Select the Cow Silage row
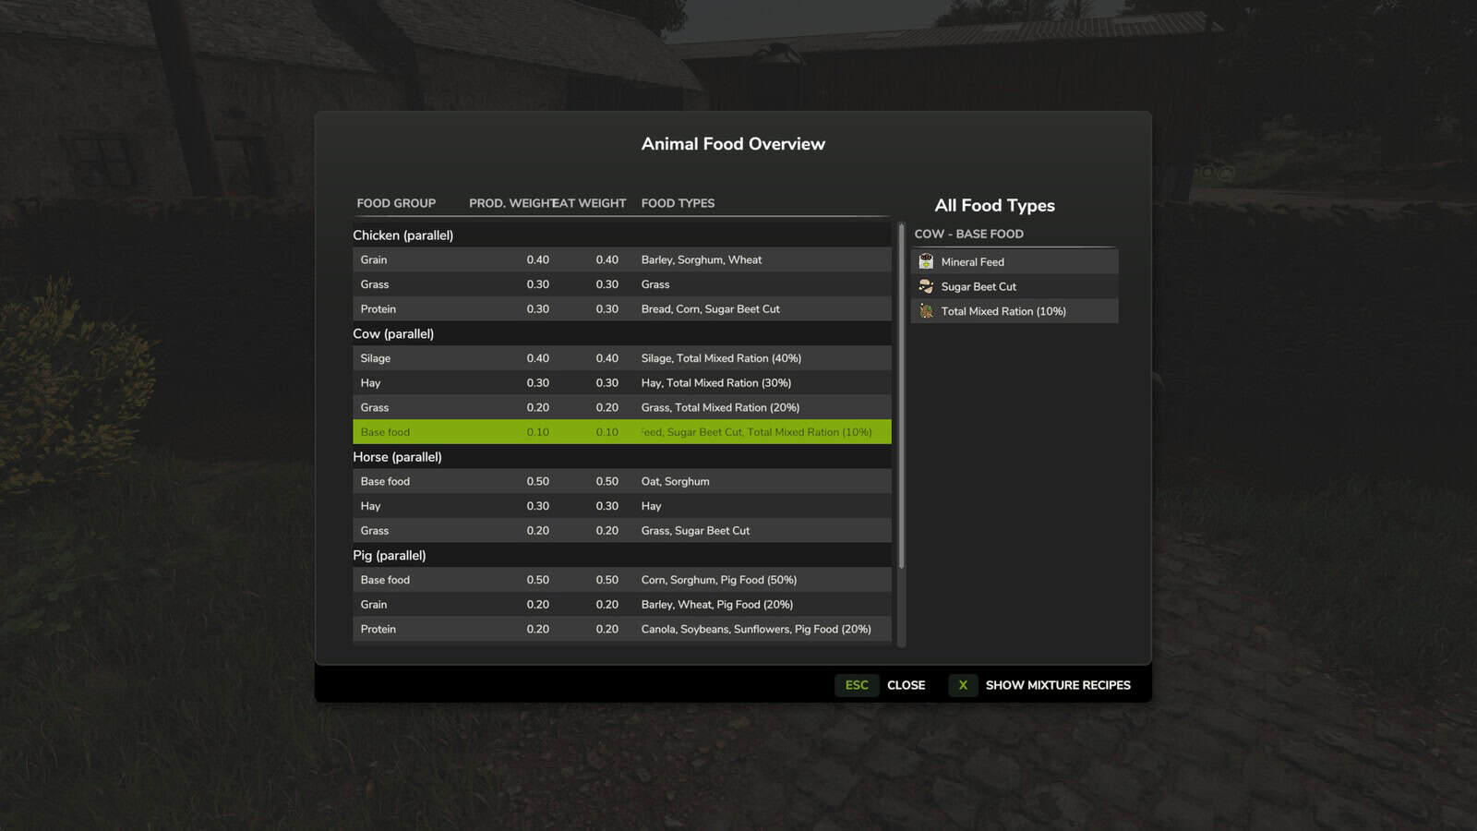 coord(621,357)
